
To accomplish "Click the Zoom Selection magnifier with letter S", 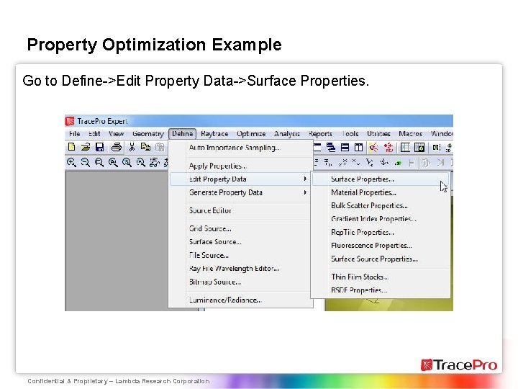I will [127, 162].
